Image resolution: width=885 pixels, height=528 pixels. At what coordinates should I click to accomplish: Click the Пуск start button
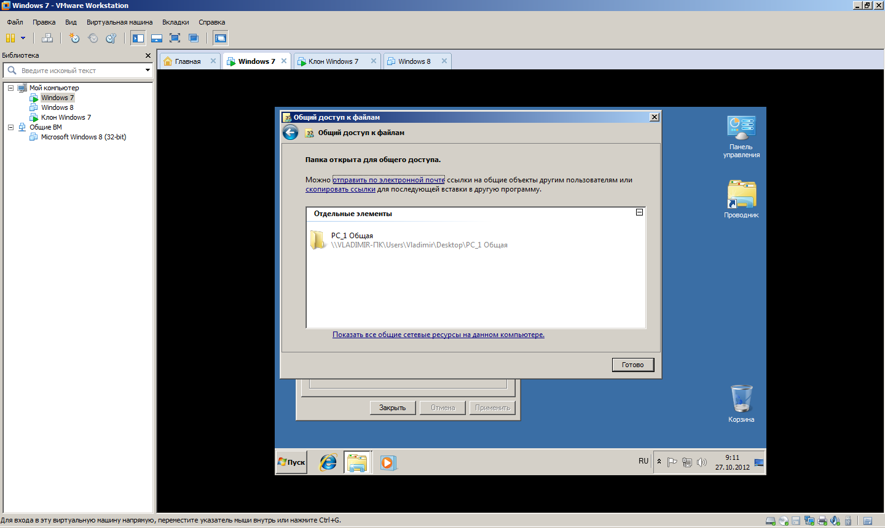coord(291,462)
